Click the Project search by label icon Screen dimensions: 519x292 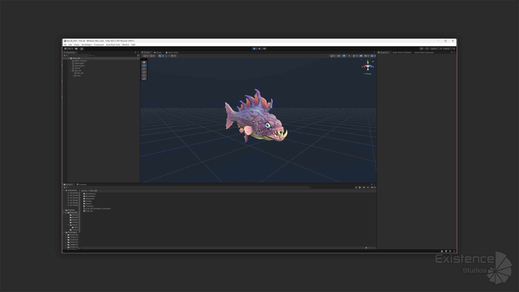364,187
